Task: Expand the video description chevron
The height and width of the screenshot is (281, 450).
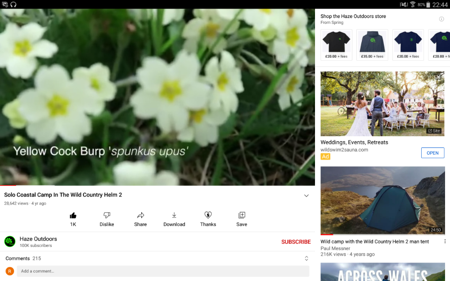Action: 306,196
